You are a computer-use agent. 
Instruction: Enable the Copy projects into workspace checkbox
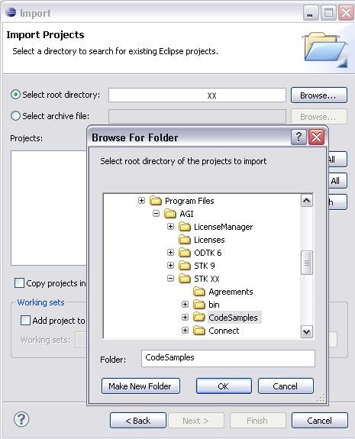(19, 282)
